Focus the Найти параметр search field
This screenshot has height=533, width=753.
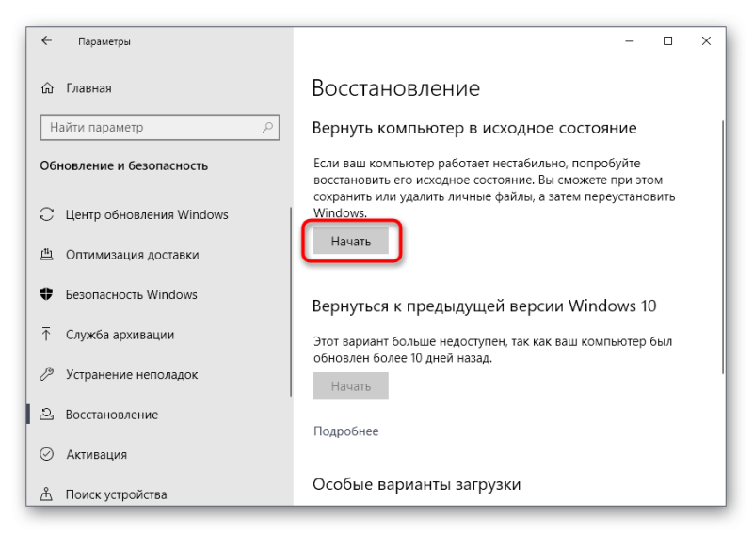click(159, 127)
